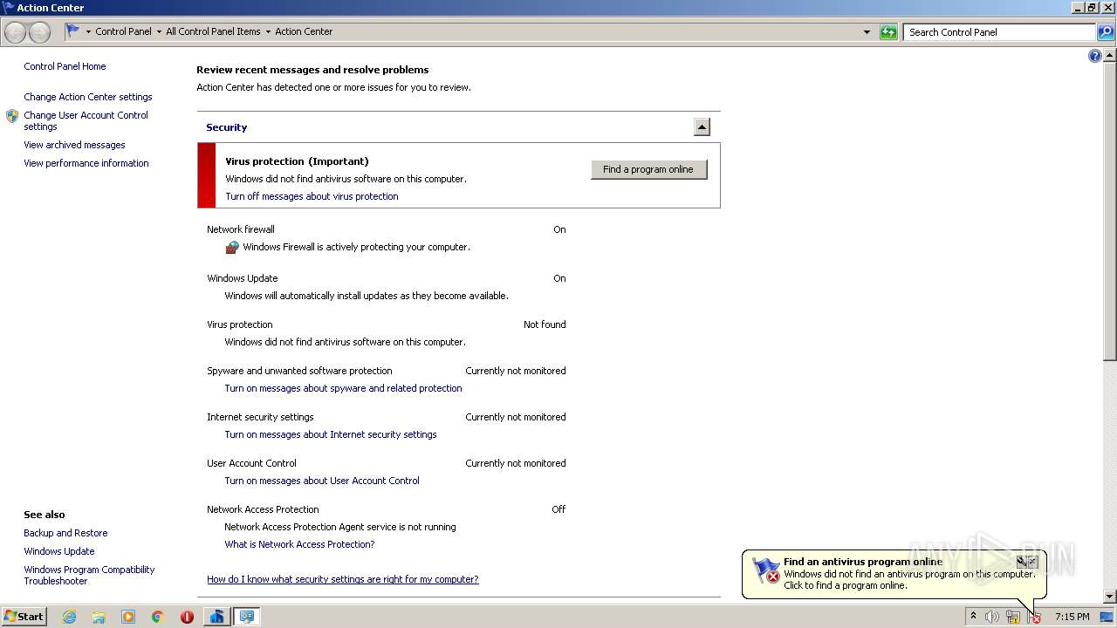Open notification balloon settings wrench icon
Image resolution: width=1117 pixels, height=628 pixels.
1021,562
